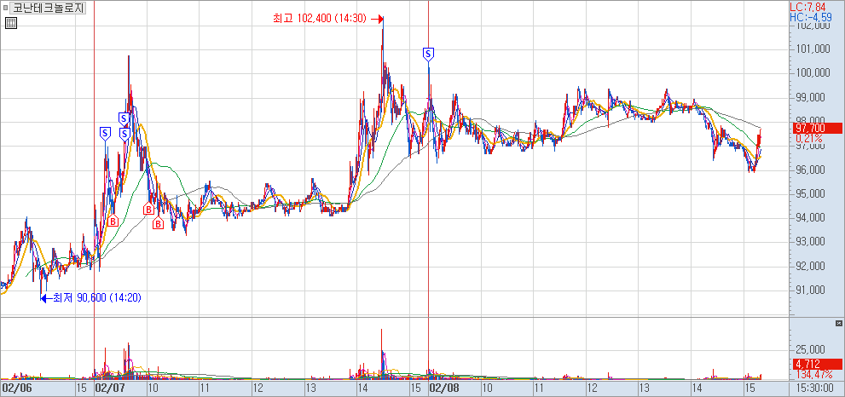The width and height of the screenshot is (845, 397).
Task: Select the S sell marker near the 02/08 line
Action: (x=428, y=54)
